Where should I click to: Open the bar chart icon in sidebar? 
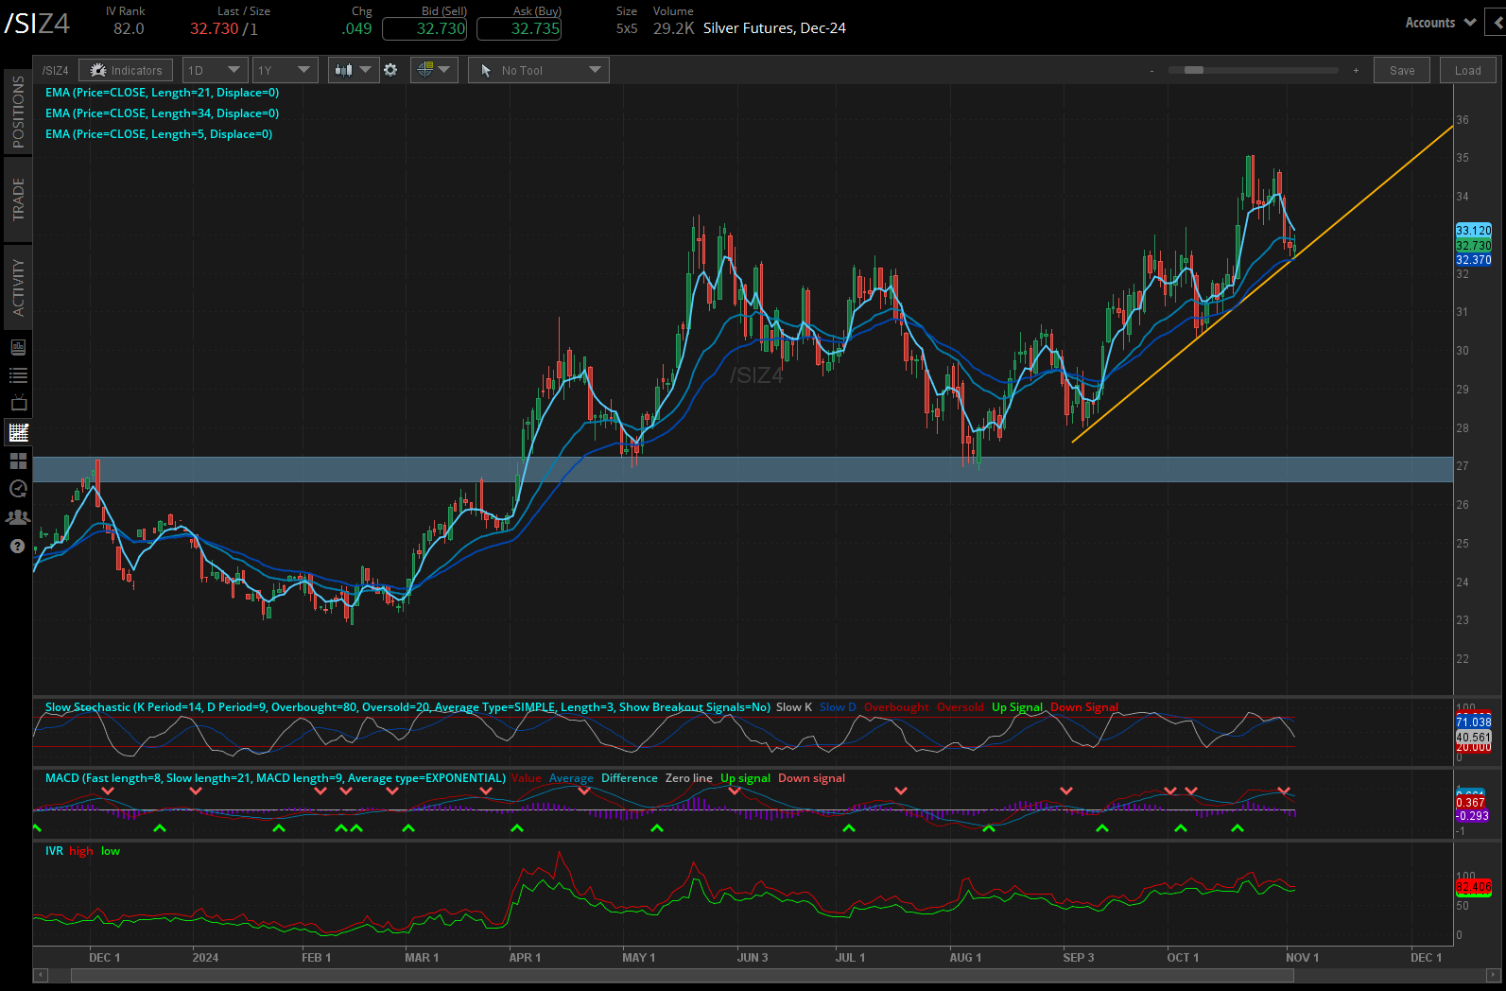point(18,347)
